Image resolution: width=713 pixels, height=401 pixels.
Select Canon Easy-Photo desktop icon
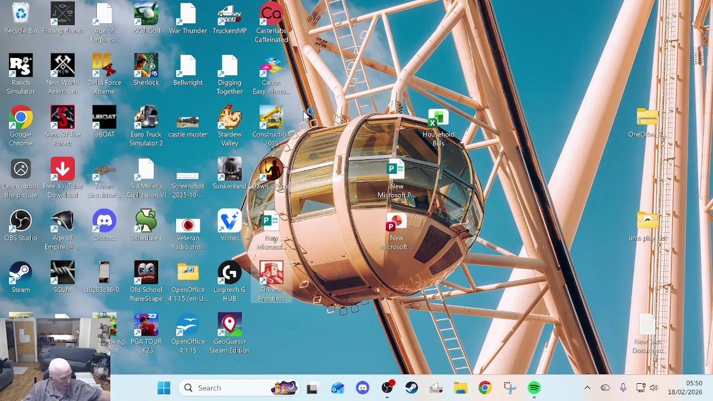[271, 75]
